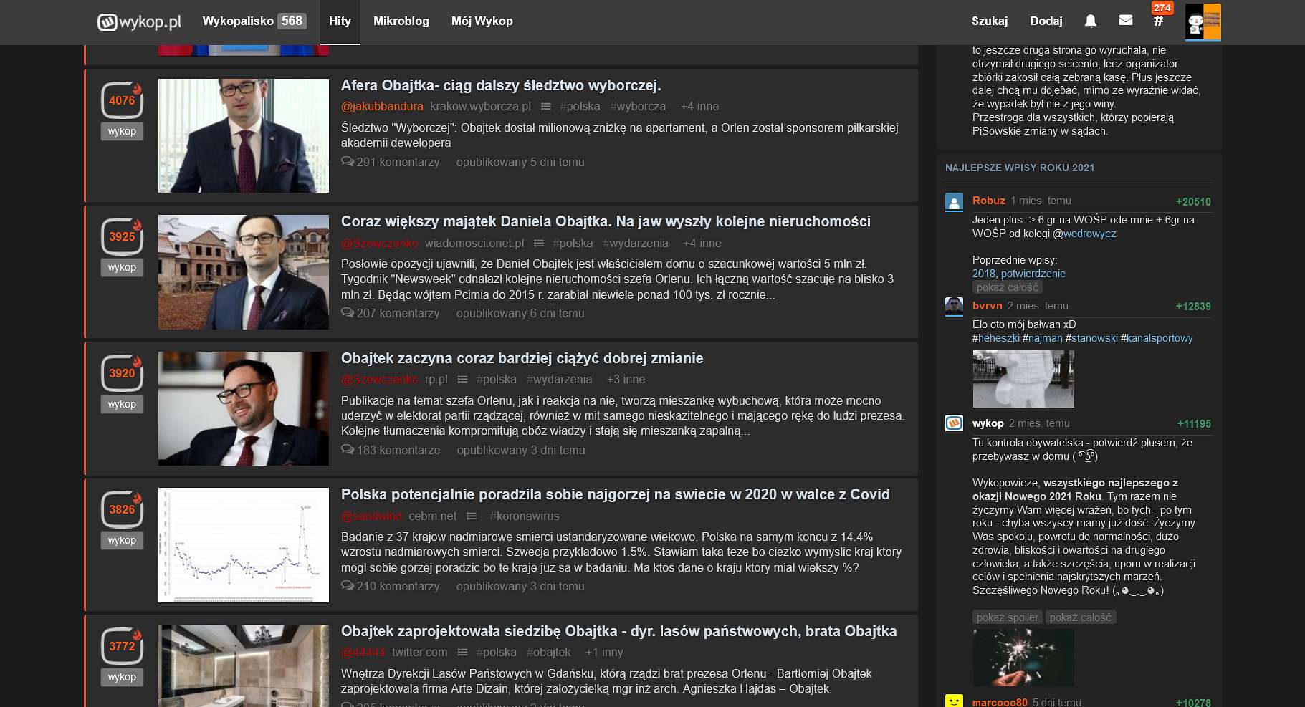The height and width of the screenshot is (707, 1305).
Task: Open Szukaj search in the header
Action: tap(990, 21)
